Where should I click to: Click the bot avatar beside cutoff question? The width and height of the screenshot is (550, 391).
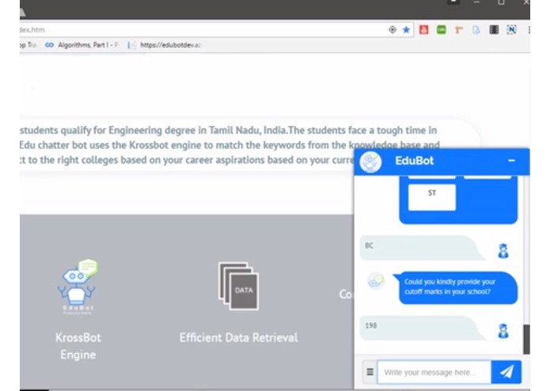(x=376, y=281)
